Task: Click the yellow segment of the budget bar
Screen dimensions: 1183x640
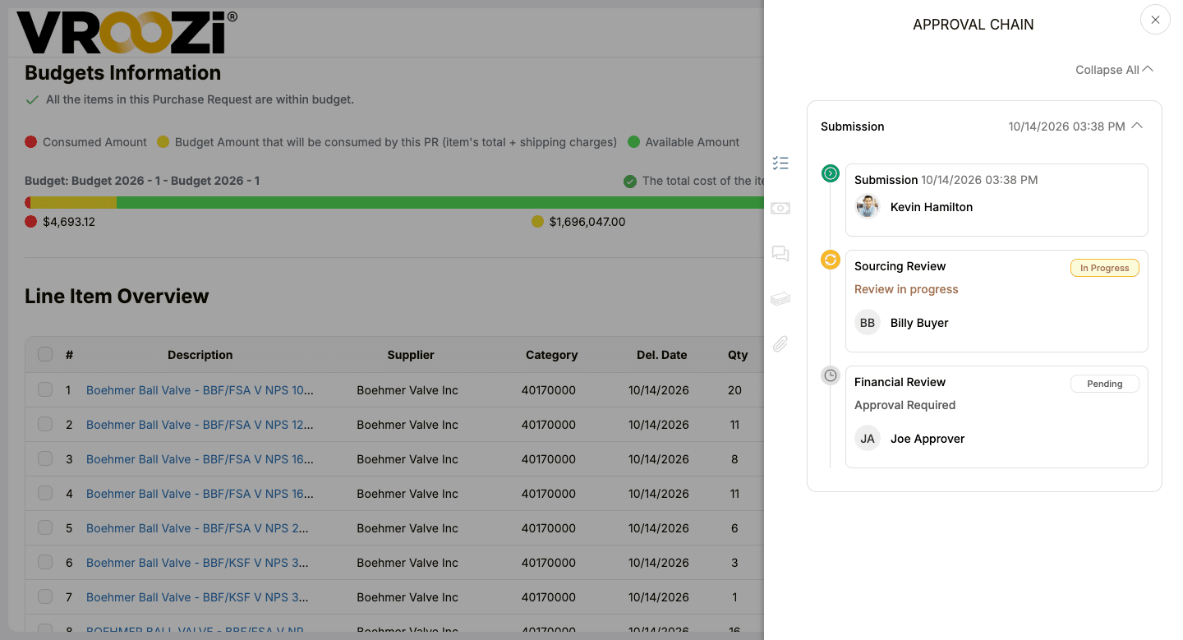Action: click(x=74, y=202)
